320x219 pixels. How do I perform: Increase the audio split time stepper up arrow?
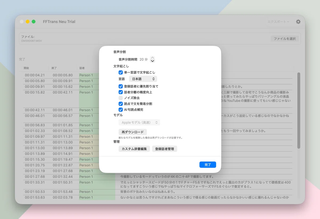click(153, 58)
